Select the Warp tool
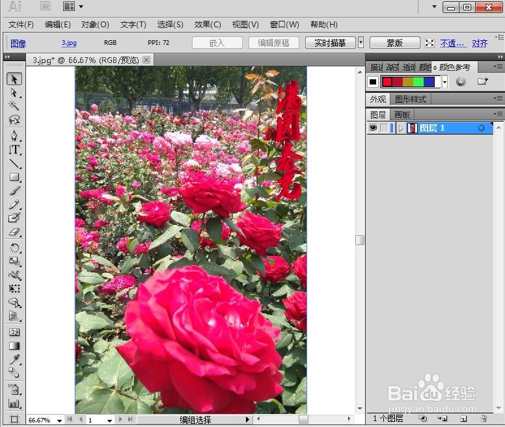Viewport: 505px width, 427px height. click(x=14, y=275)
